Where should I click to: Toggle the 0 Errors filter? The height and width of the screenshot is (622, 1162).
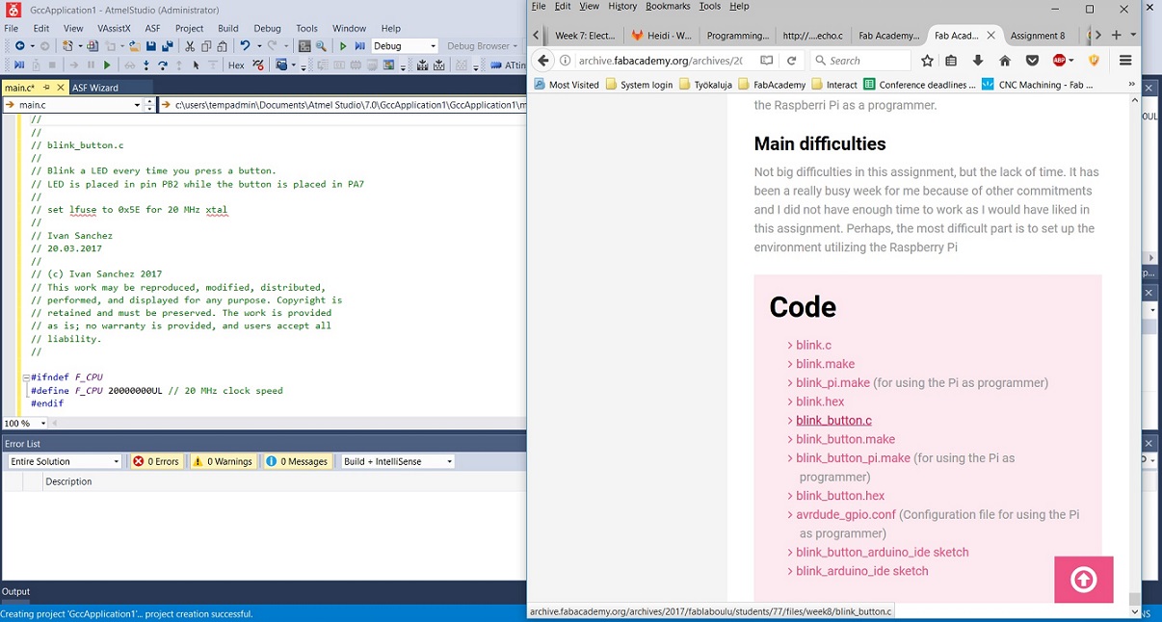(156, 461)
